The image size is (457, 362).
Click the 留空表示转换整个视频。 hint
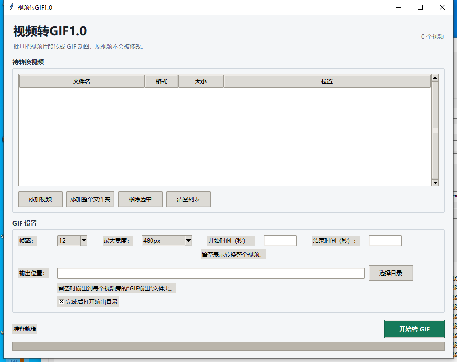point(233,254)
